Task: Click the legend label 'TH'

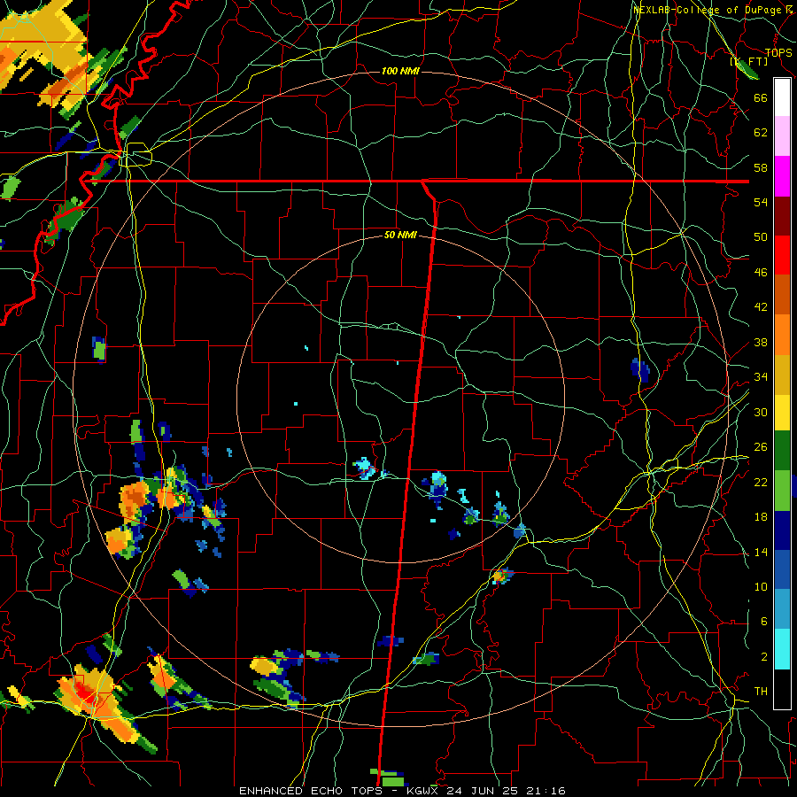Action: 761,691
